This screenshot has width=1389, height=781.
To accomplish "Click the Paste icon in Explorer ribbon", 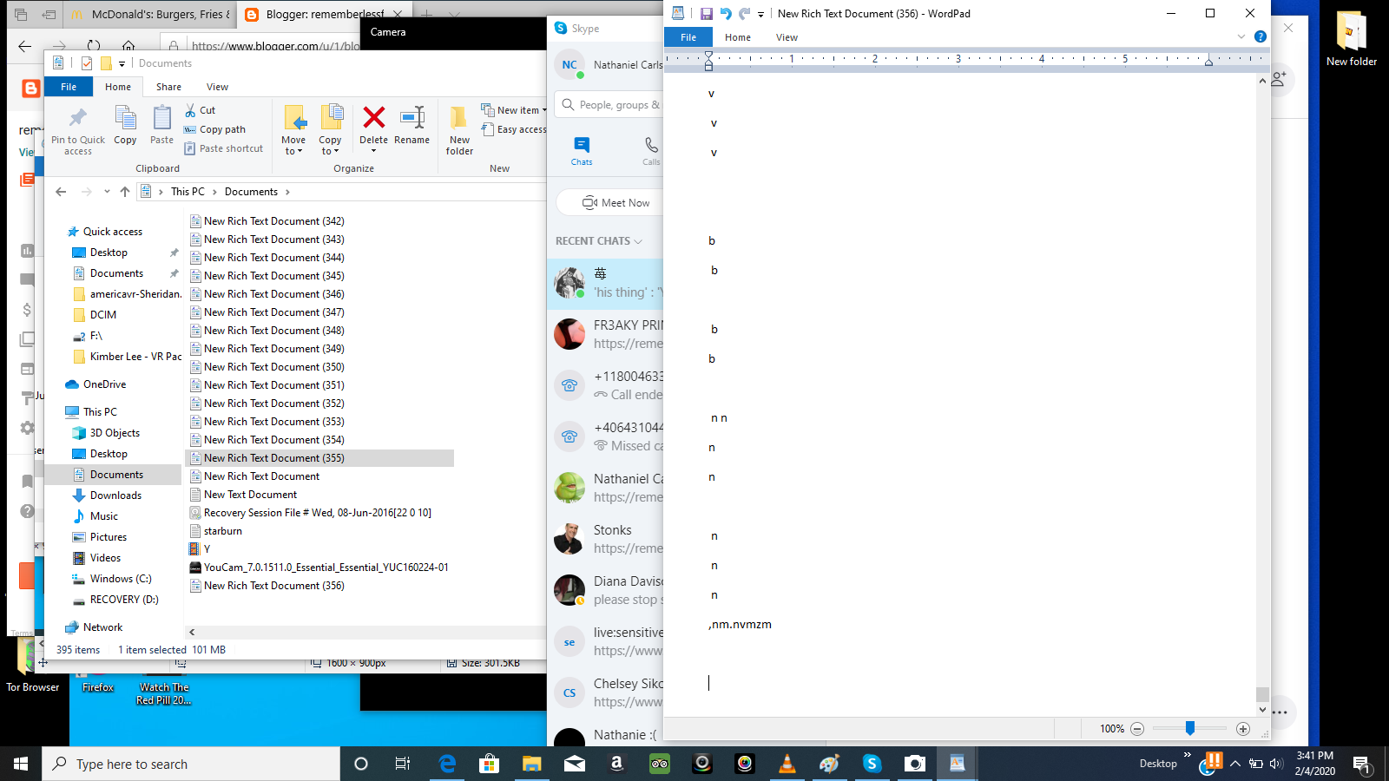I will point(161,125).
